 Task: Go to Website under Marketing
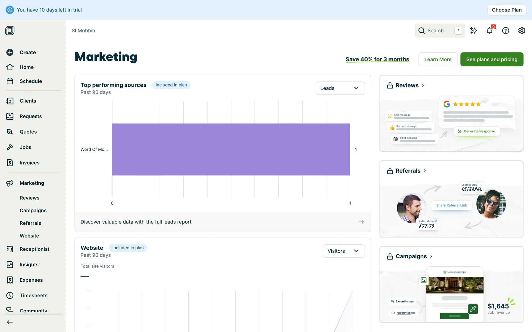pyautogui.click(x=29, y=236)
